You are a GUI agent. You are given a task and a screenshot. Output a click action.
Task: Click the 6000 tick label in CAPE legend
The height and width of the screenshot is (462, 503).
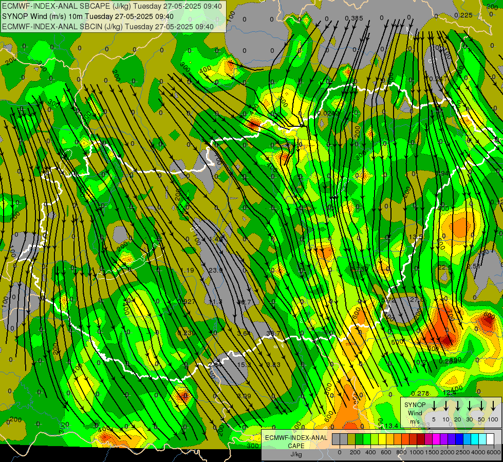pyautogui.click(x=494, y=452)
